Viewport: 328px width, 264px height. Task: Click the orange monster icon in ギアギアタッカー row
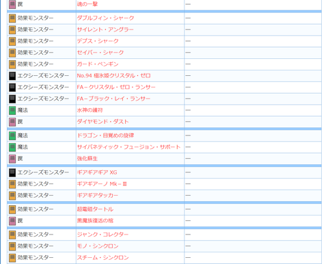tap(12, 196)
